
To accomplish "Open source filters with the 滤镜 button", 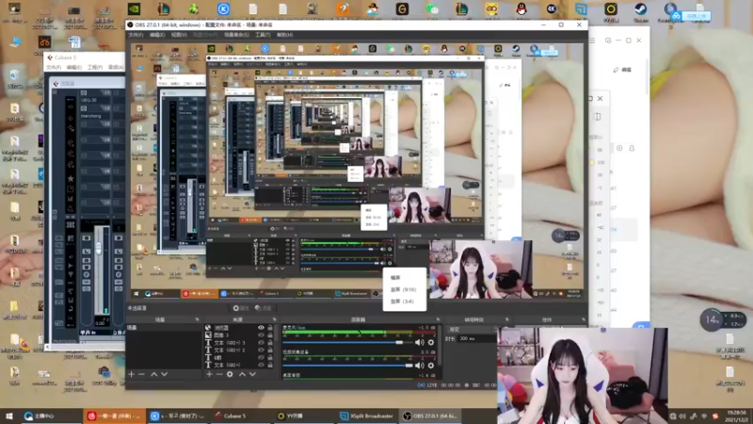I will (x=264, y=308).
